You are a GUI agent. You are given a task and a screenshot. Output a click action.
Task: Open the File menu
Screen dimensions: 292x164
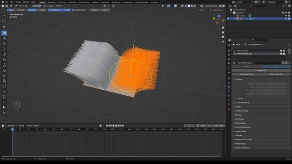coord(7,2)
